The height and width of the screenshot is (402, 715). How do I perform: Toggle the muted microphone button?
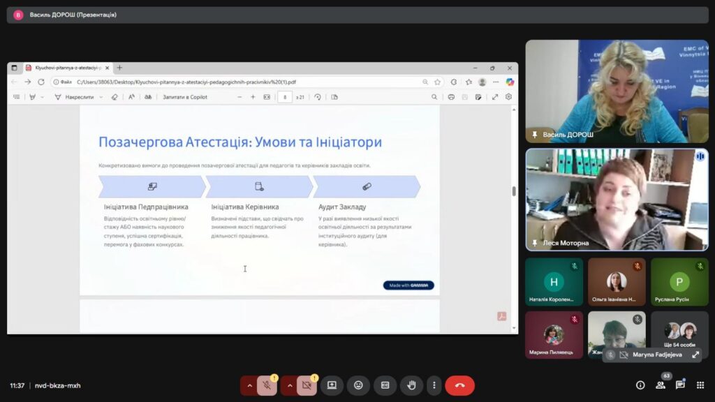click(x=267, y=385)
